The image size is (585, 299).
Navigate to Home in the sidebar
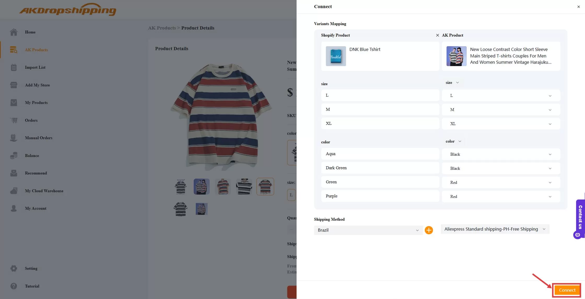[x=14, y=32]
